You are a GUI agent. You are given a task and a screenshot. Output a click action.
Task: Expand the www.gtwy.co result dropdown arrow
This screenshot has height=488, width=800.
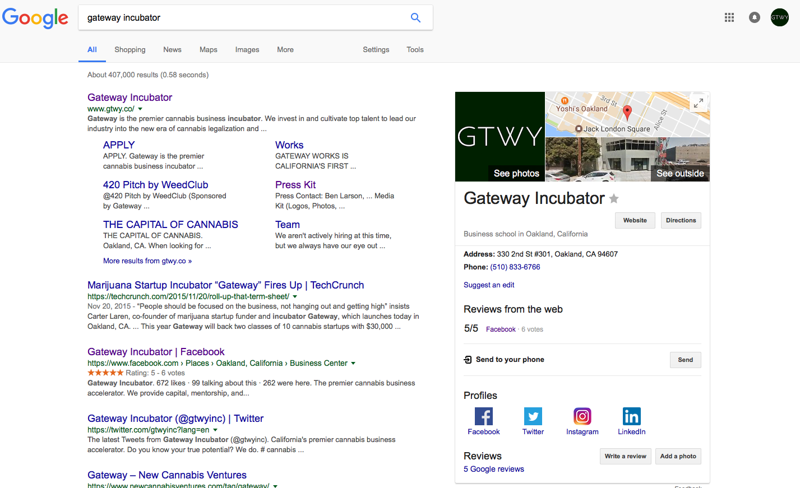(140, 109)
